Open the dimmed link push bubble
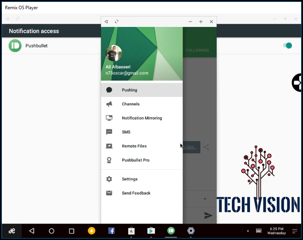 pyautogui.click(x=191, y=147)
